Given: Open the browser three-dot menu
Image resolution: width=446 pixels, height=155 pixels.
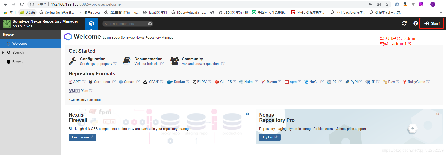Looking at the screenshot, I should point(441,4).
